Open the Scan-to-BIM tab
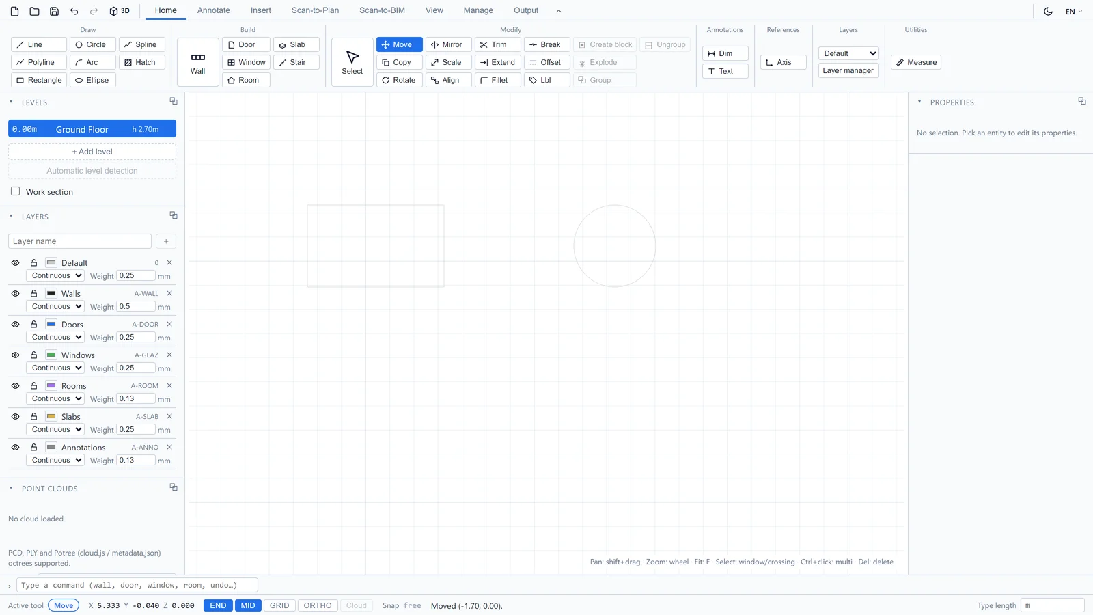 (383, 10)
